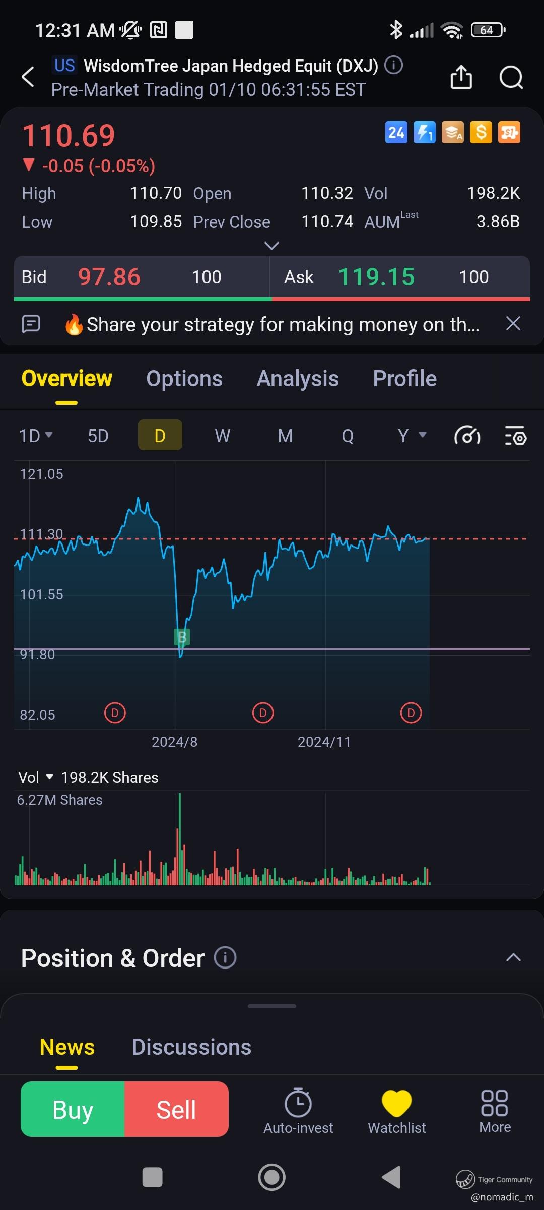Select the D daily chart interval

160,435
